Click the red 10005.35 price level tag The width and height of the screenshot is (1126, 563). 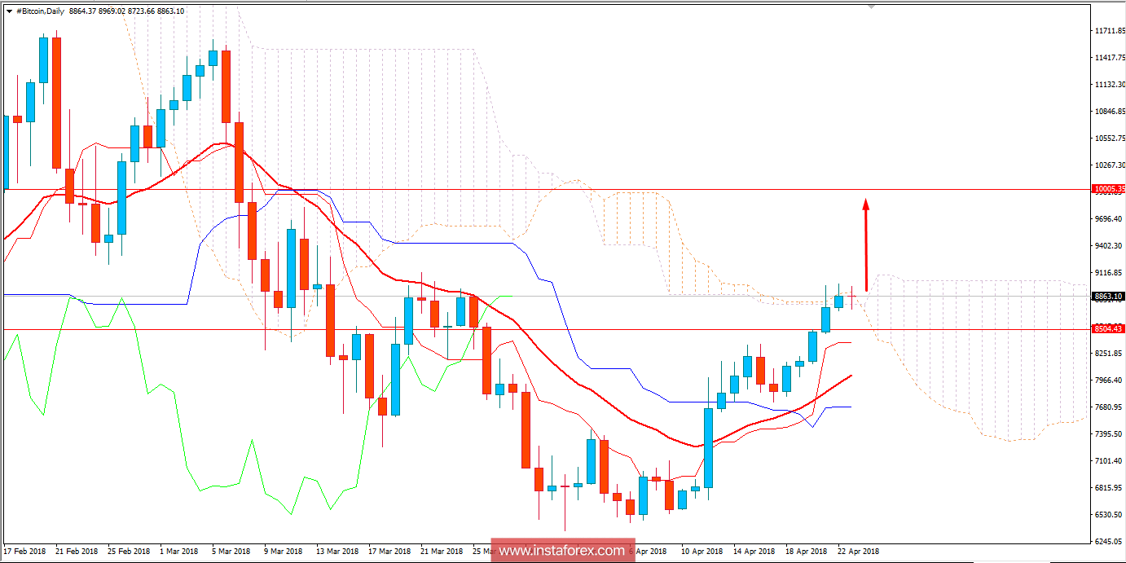click(1110, 189)
